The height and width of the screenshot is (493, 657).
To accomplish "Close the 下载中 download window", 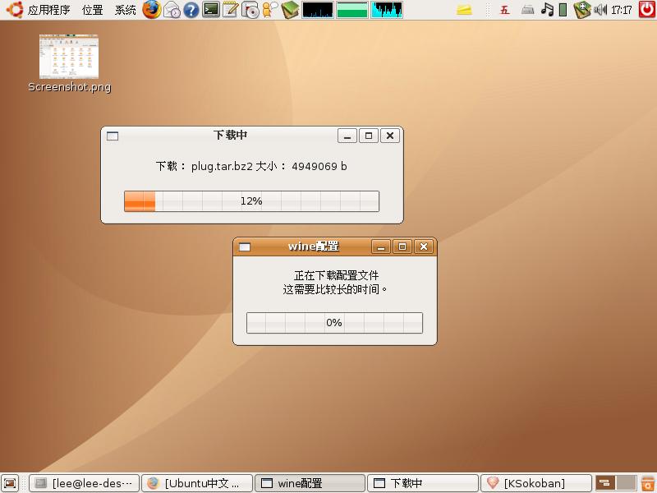I will 390,136.
